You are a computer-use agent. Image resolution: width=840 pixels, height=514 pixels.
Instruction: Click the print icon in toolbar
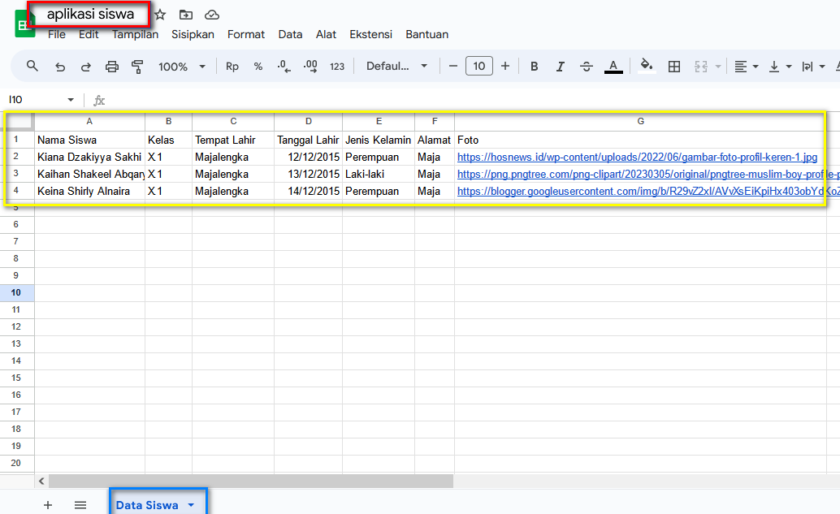coord(112,67)
